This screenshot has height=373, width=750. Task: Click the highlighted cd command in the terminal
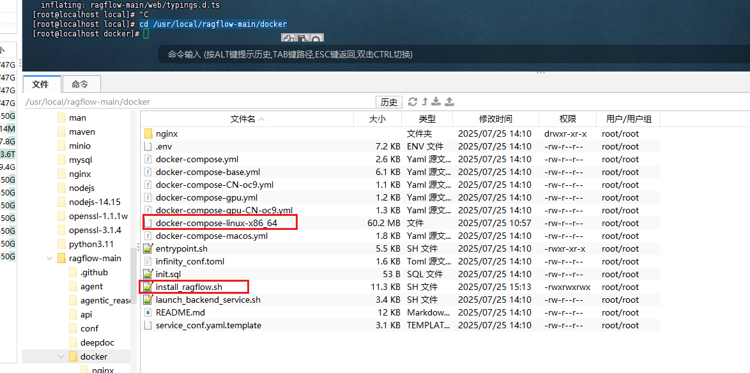click(x=213, y=24)
